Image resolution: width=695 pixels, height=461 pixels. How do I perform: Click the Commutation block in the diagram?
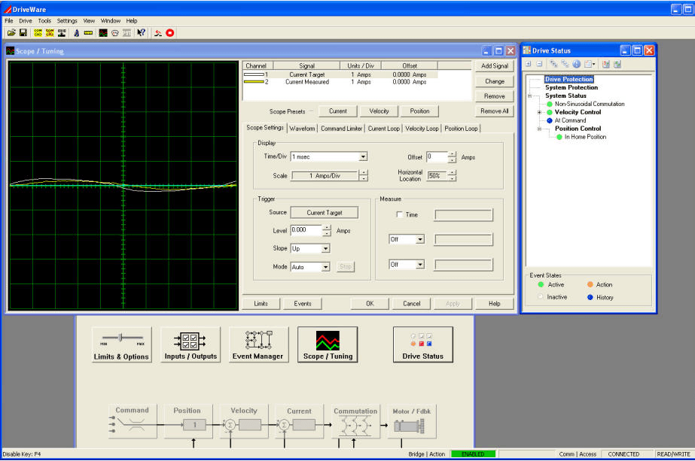click(355, 422)
